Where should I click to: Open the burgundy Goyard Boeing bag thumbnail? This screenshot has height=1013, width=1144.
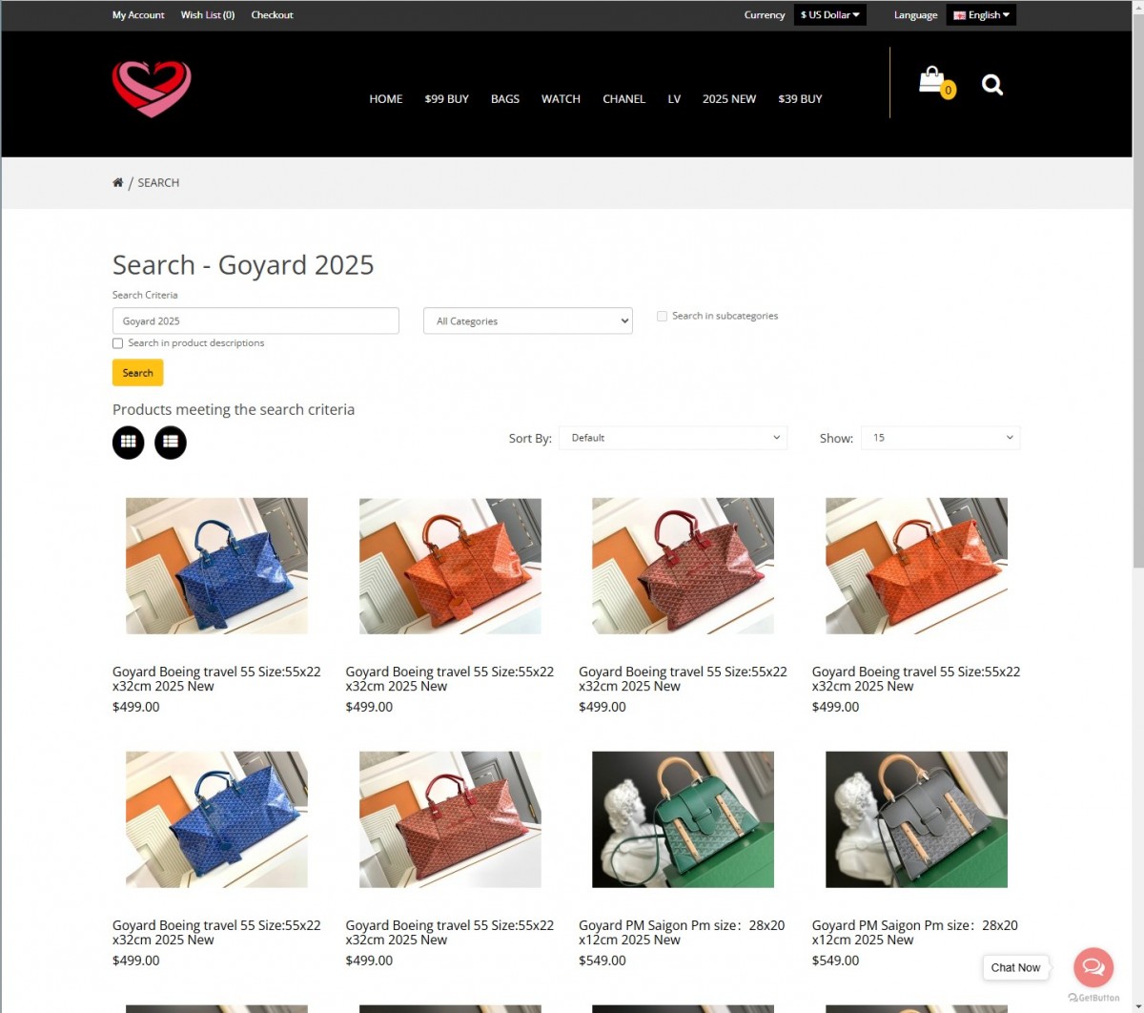coord(684,566)
